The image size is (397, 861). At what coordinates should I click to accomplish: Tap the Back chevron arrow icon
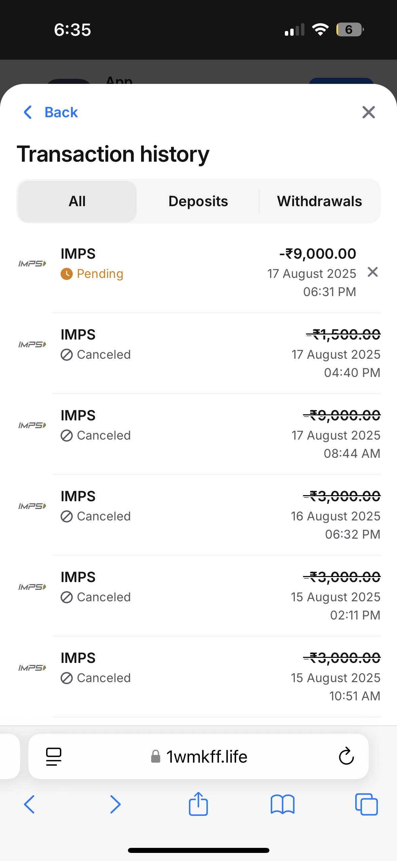click(x=28, y=112)
